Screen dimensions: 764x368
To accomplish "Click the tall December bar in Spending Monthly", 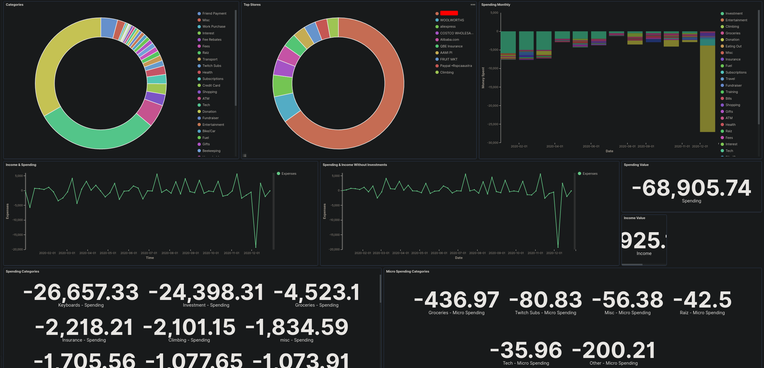I will 707,88.
